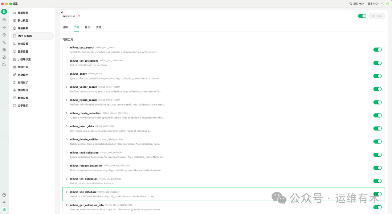Open the palette painting sidebar icon
This screenshot has width=392, height=214.
(x=4, y=35)
